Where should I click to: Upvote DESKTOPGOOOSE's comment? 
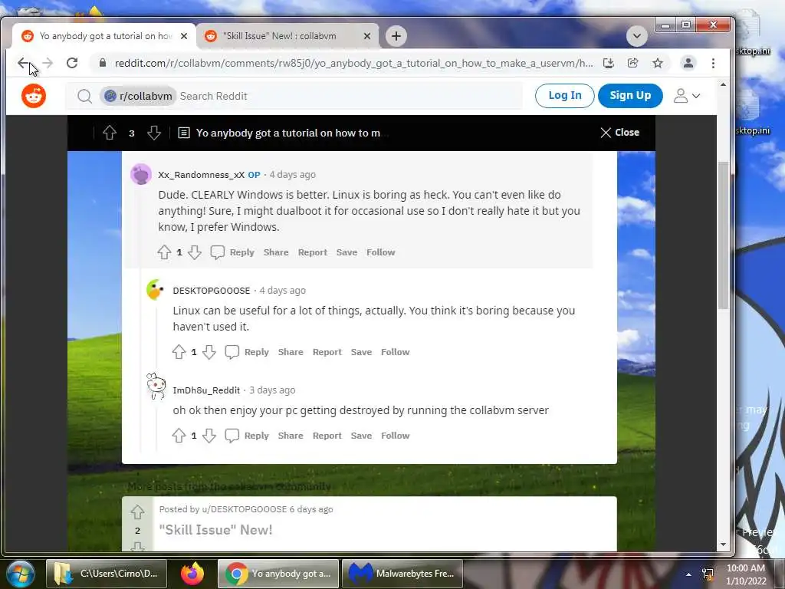(x=179, y=352)
